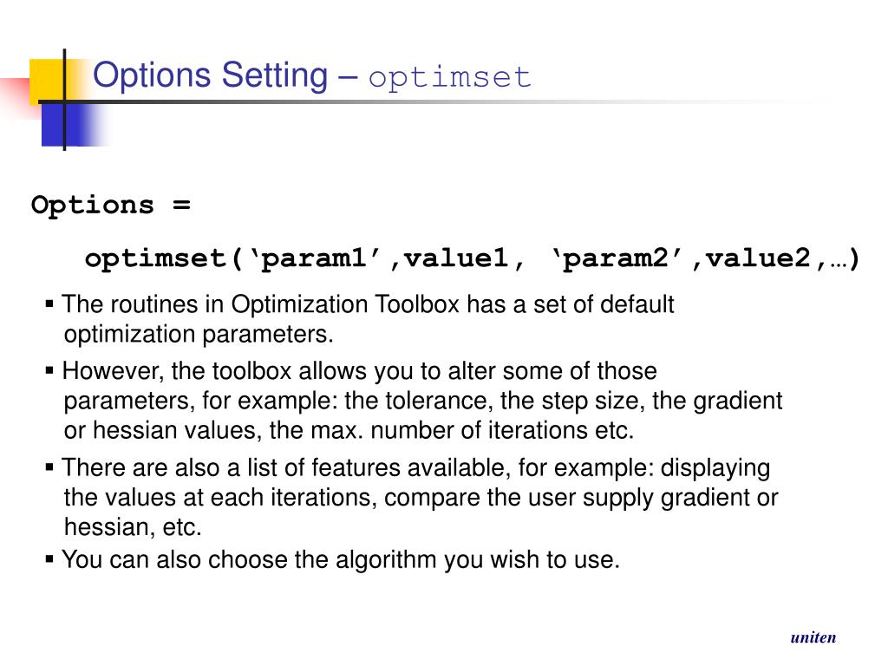Click bullet marker before 'However, the toolbox'
Screen dimensions: 888x666
pos(49,371)
